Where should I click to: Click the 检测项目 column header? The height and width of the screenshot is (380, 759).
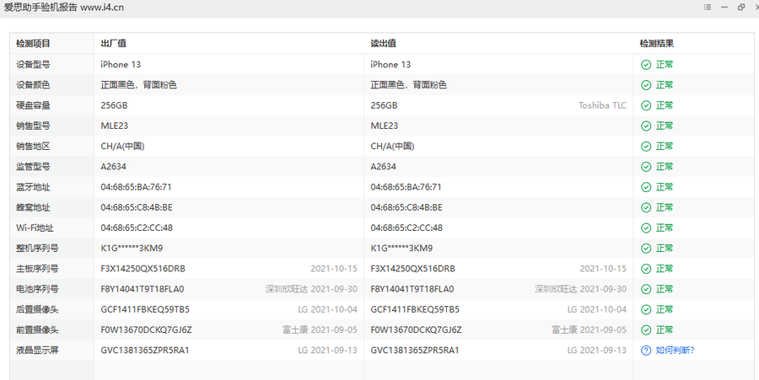pos(33,44)
